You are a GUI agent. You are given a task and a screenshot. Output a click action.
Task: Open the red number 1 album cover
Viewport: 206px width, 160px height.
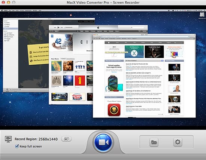tap(80, 80)
